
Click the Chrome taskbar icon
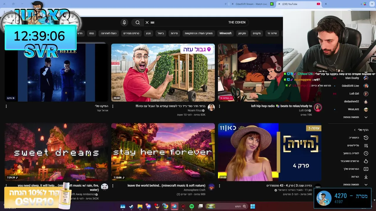pos(166,206)
